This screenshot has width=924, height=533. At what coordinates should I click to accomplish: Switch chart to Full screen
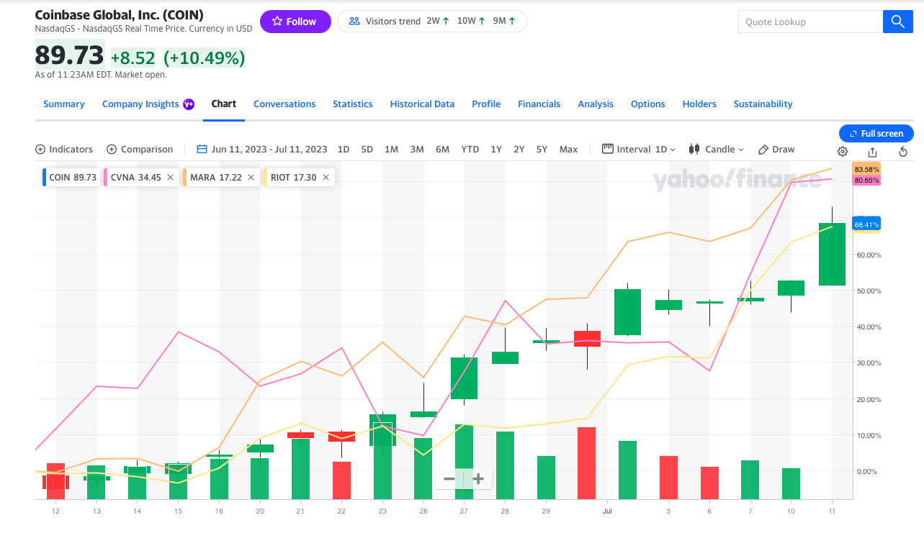point(876,133)
